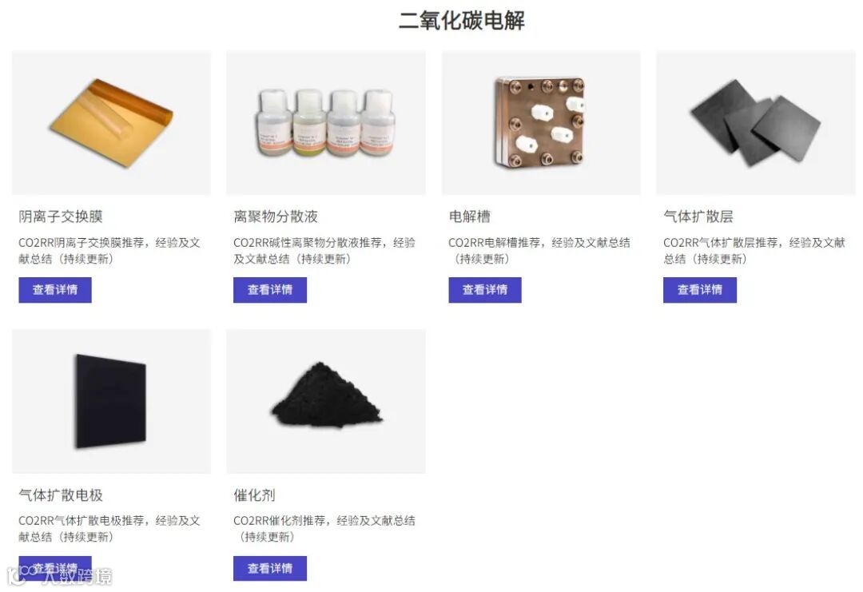Click the 二氧化碳电解 page heading
Image resolution: width=863 pixels, height=592 pixels.
(x=462, y=21)
